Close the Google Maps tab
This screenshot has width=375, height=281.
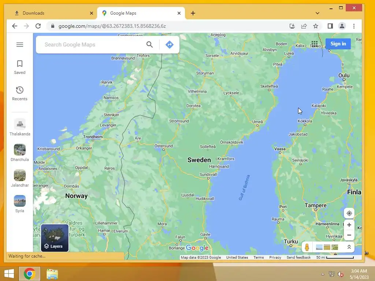(179, 13)
